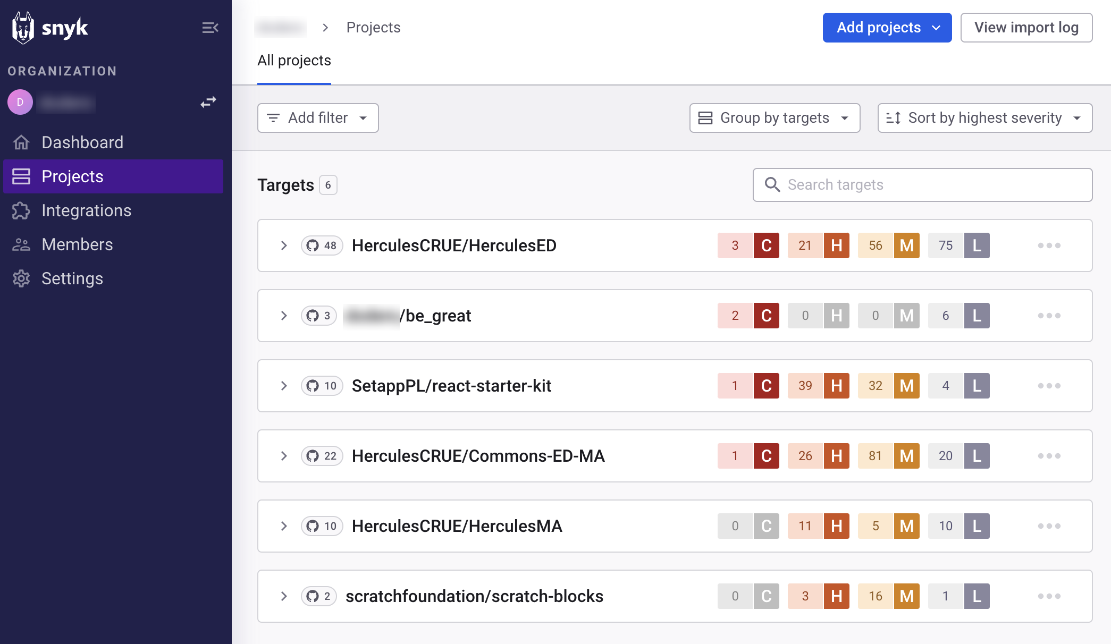
Task: Click high H badge for react-starter-kit
Action: (x=819, y=386)
